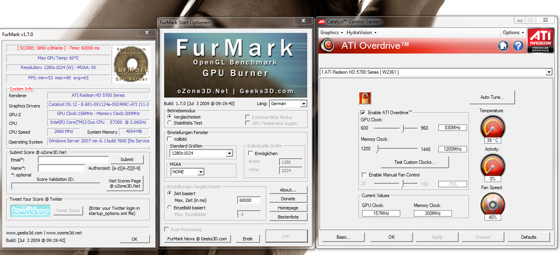
Task: Close the FurMark v1.7.0 results window
Action: (147, 33)
